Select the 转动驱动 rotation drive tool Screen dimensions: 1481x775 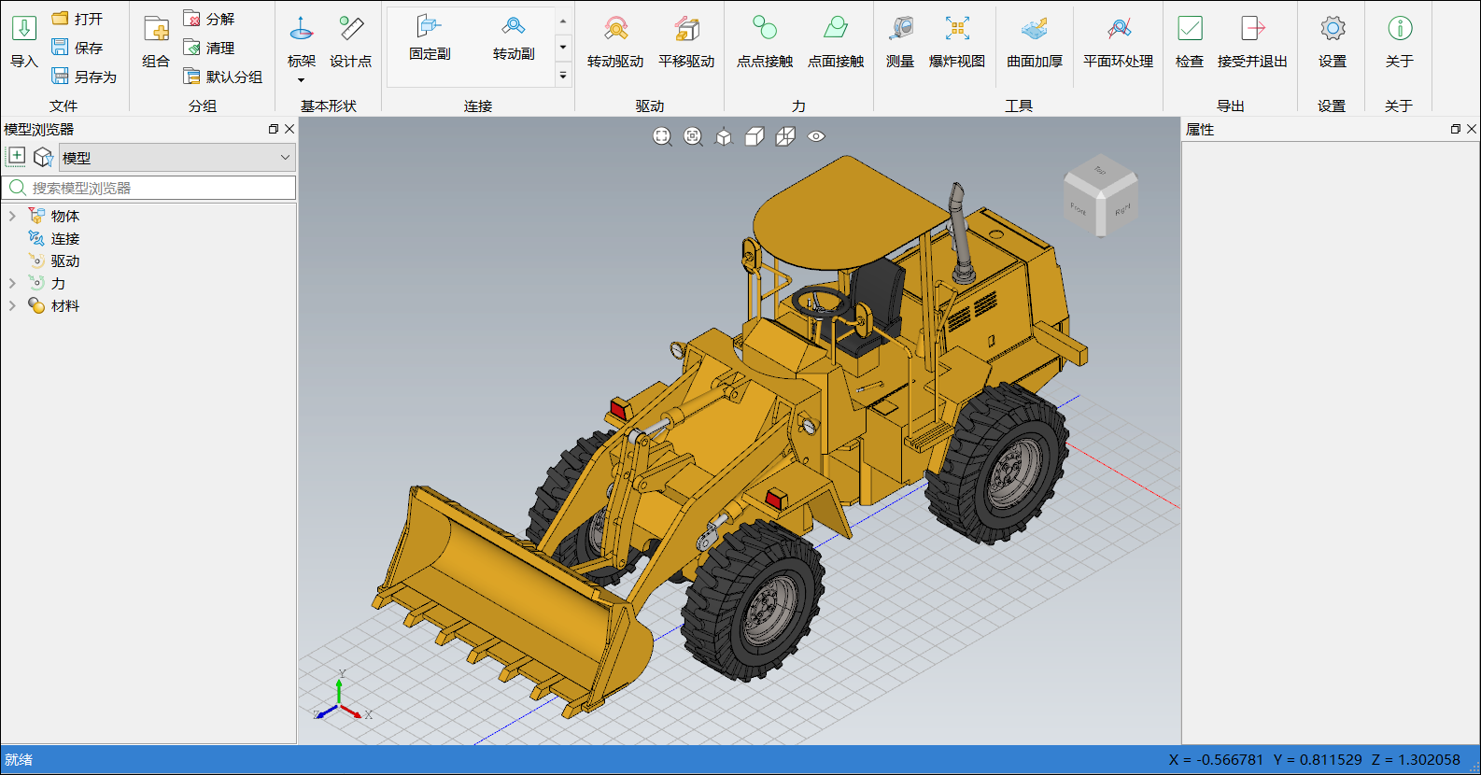click(x=615, y=41)
